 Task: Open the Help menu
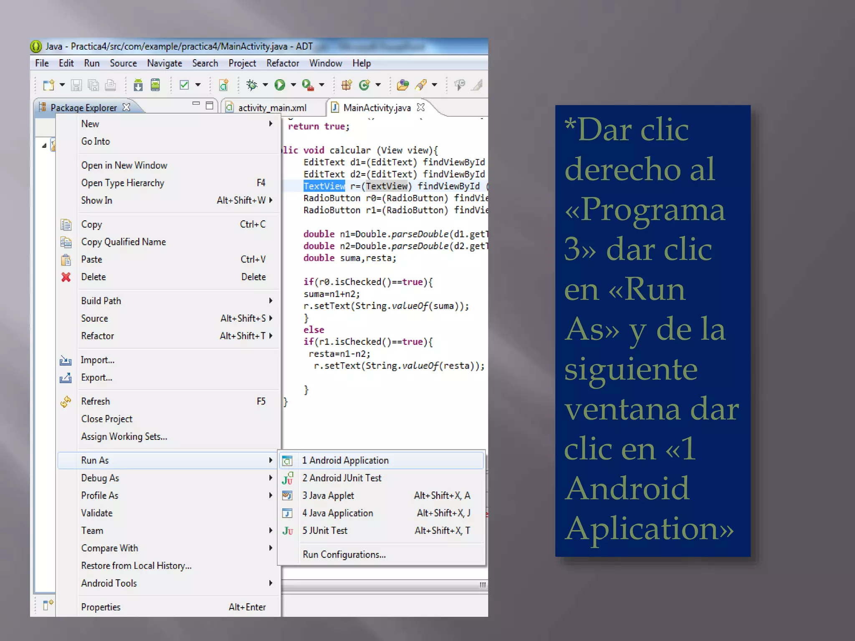click(361, 63)
